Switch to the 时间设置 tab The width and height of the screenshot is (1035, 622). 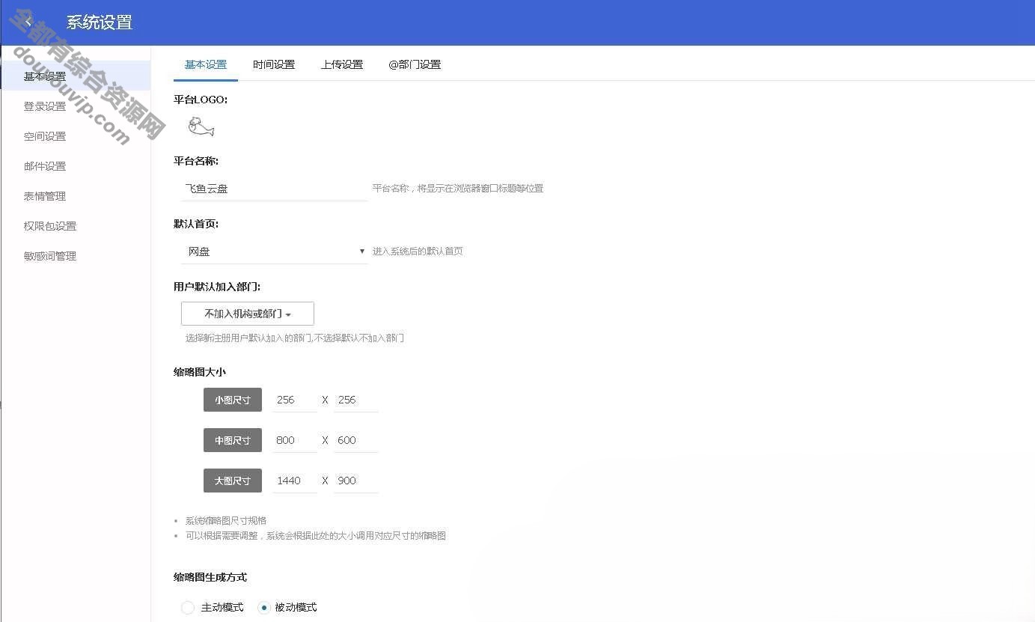tap(274, 64)
